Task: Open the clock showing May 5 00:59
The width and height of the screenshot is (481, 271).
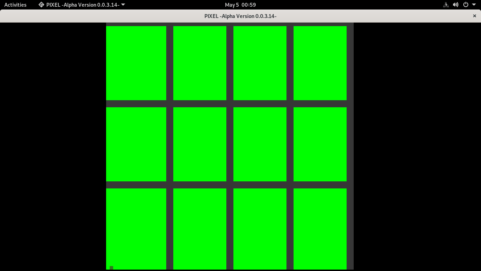Action: coord(240,5)
